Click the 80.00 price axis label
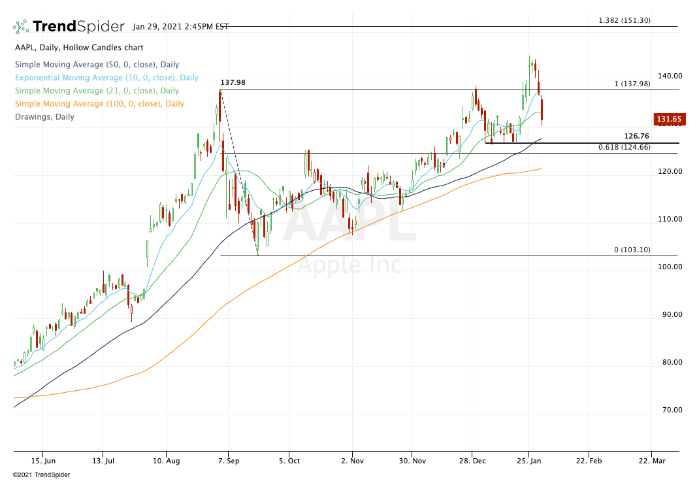699x481 pixels. (672, 363)
